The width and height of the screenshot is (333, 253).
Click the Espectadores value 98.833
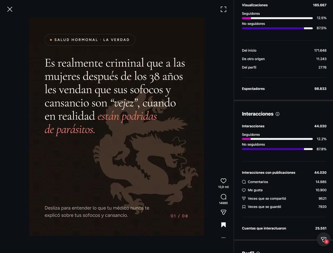pyautogui.click(x=320, y=89)
